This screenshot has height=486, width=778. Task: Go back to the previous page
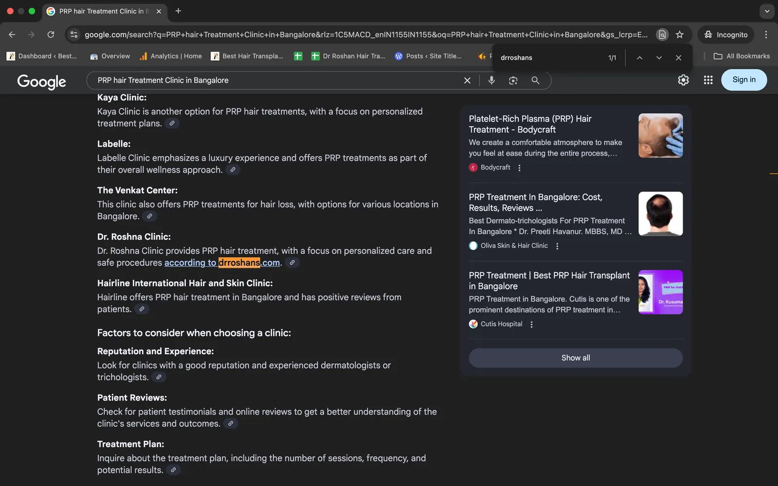click(x=12, y=35)
